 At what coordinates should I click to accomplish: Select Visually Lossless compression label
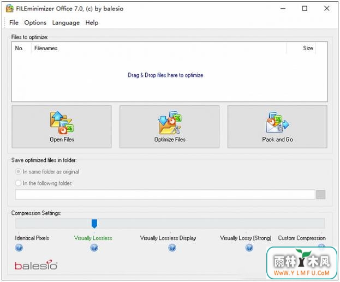coord(93,238)
